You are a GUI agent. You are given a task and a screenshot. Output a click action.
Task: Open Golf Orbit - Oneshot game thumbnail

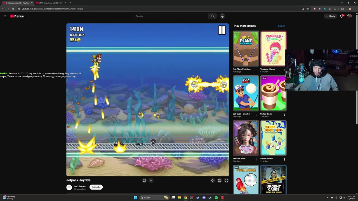246,93
